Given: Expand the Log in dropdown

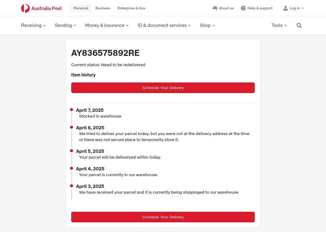Looking at the screenshot, I should pos(297,8).
